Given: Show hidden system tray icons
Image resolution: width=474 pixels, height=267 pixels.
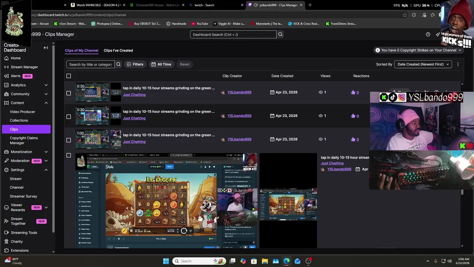Looking at the screenshot, I should 428,261.
